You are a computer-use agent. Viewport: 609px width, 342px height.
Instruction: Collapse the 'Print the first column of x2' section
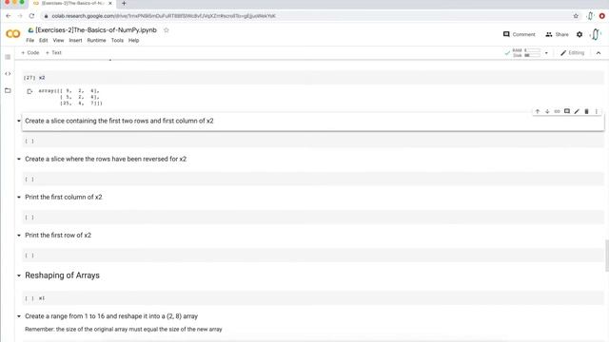pos(19,197)
